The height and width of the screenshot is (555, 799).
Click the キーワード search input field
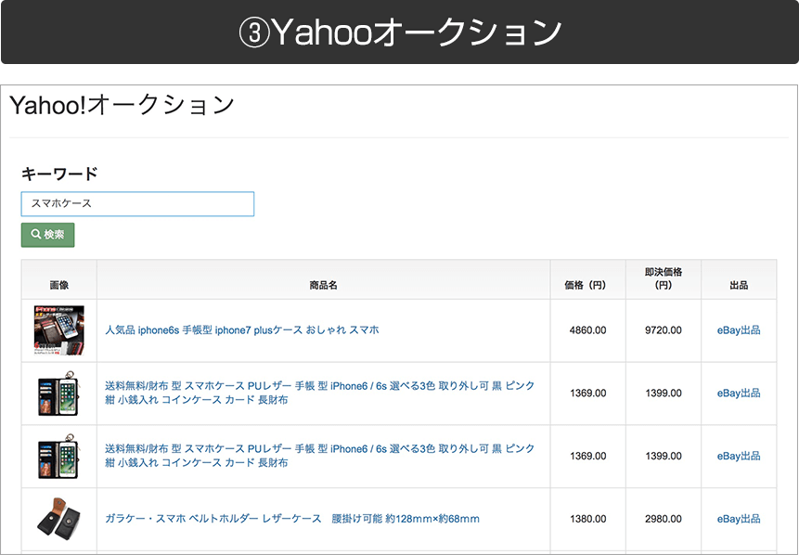(137, 203)
